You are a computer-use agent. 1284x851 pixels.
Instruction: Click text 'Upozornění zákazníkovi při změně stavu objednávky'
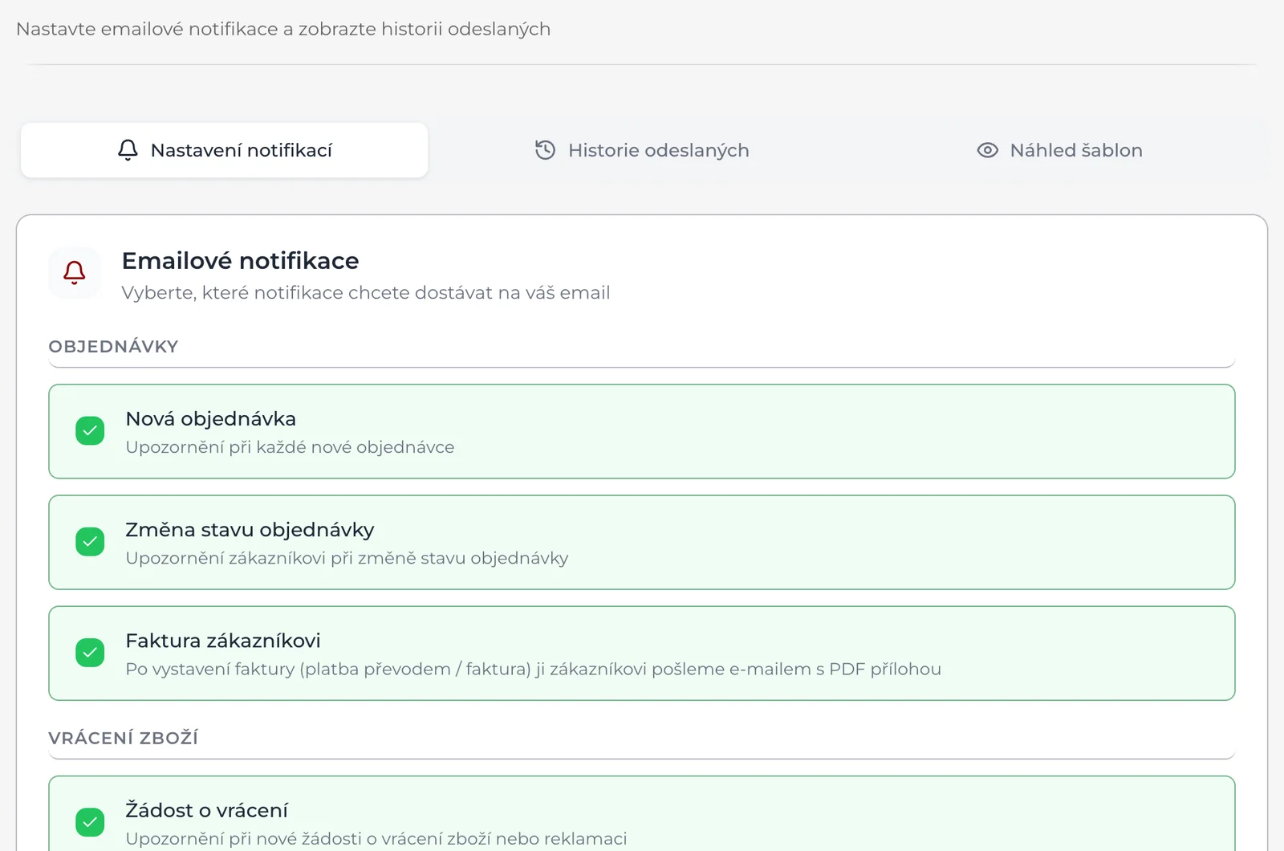tap(347, 558)
